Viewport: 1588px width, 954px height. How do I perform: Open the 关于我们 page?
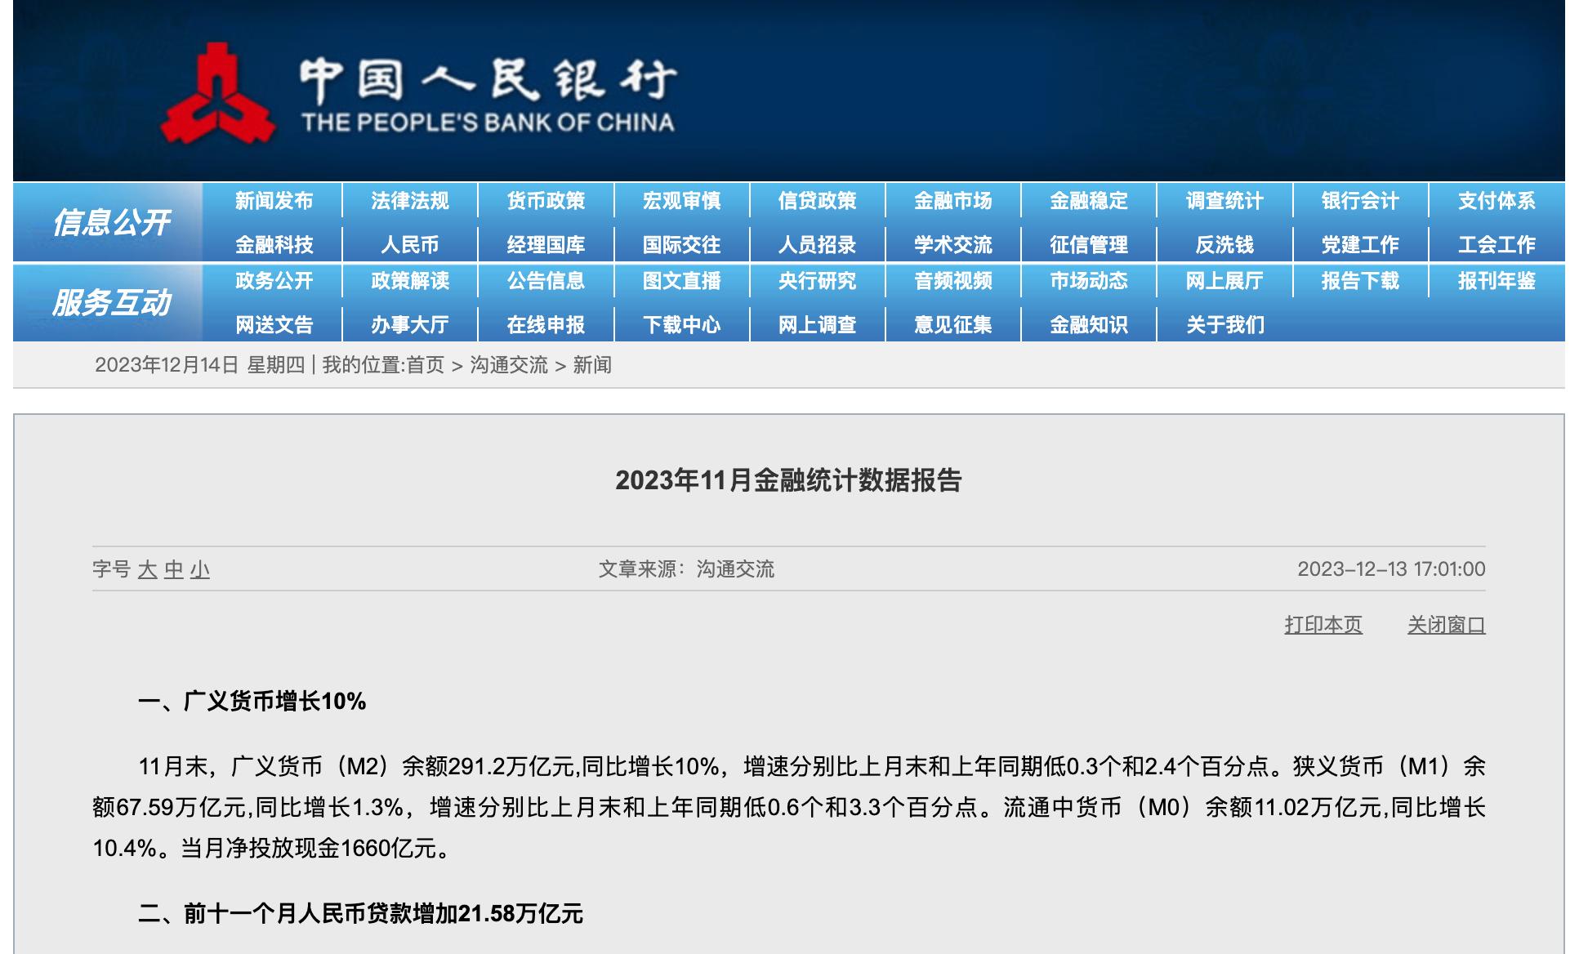(1224, 323)
